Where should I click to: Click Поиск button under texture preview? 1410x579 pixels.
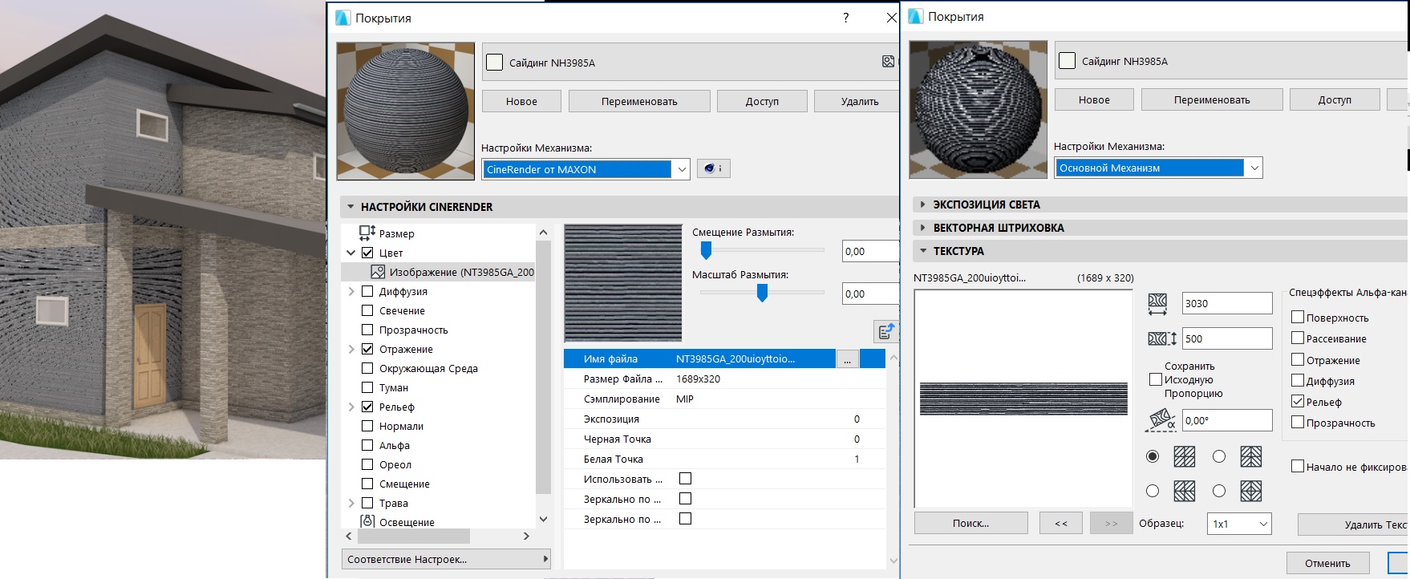click(971, 523)
